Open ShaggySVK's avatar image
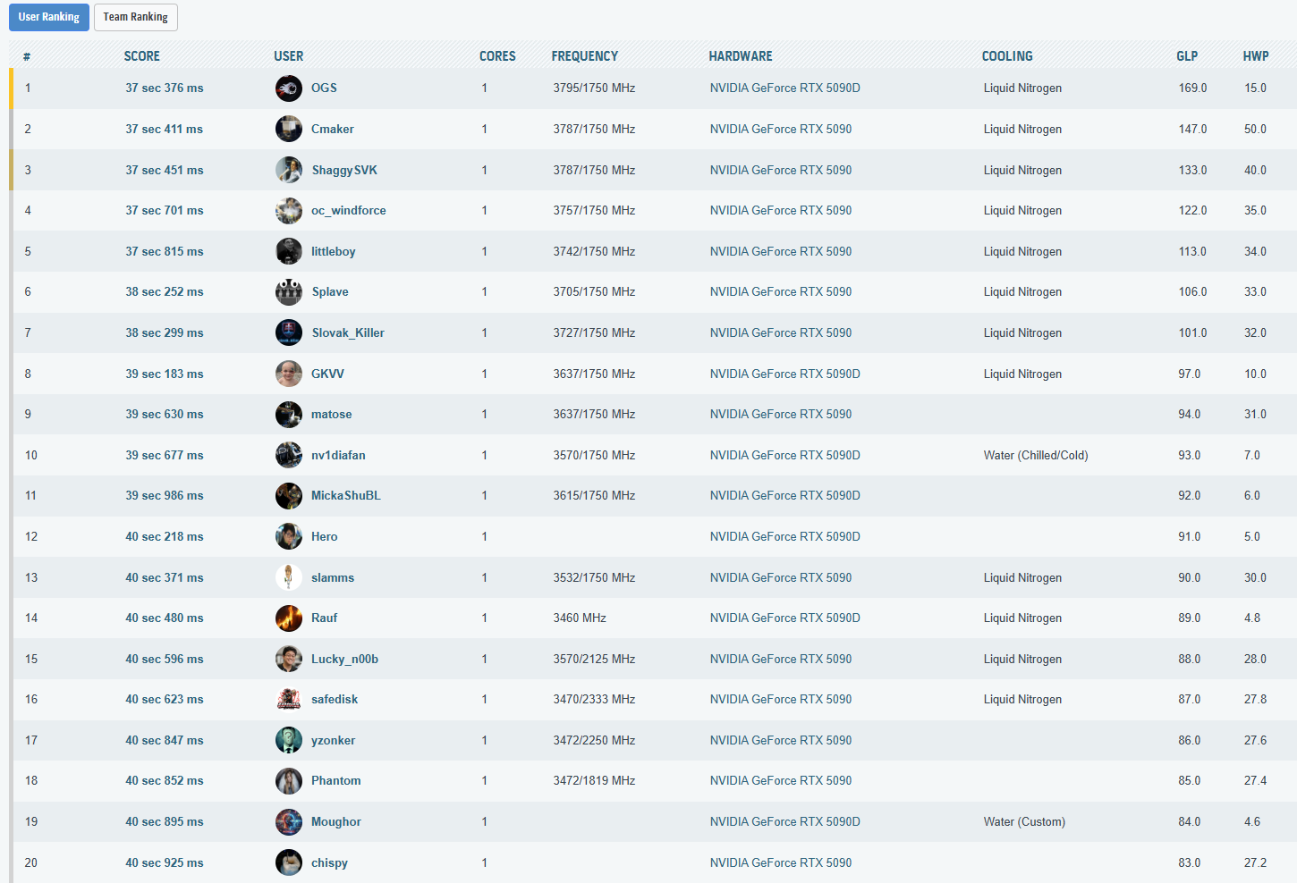1297x883 pixels. coord(288,170)
